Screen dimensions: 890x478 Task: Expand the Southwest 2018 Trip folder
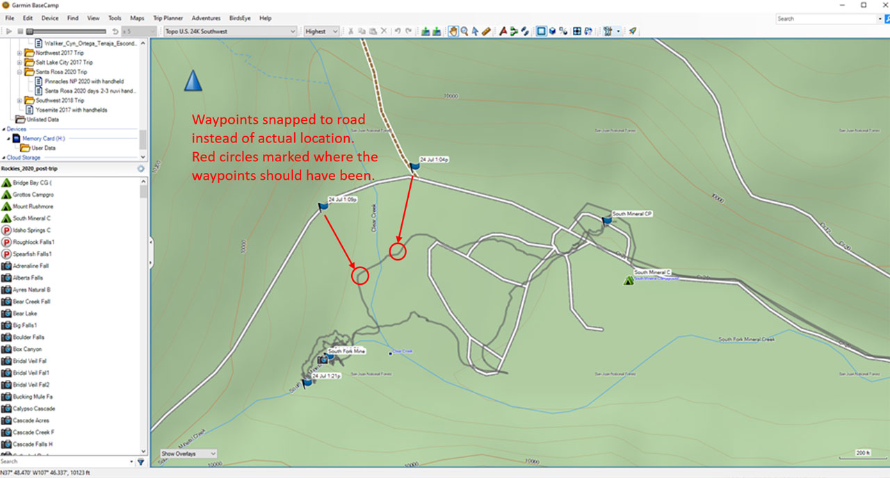pos(19,100)
